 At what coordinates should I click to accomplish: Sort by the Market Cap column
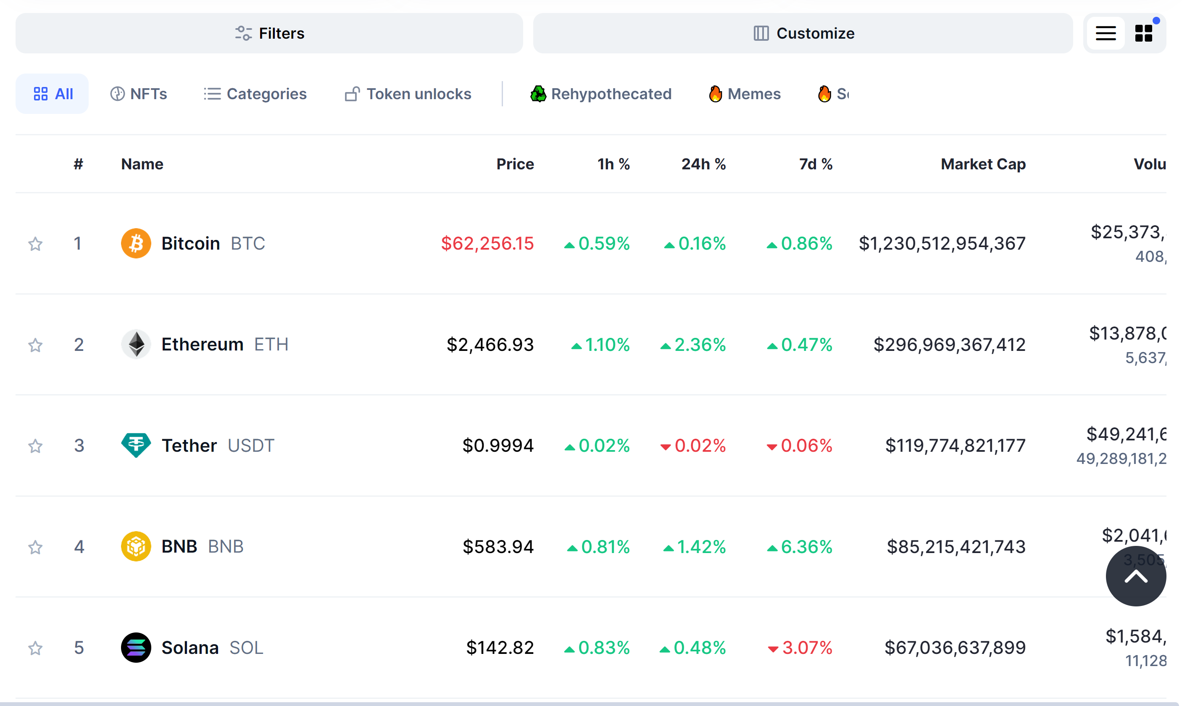(984, 164)
